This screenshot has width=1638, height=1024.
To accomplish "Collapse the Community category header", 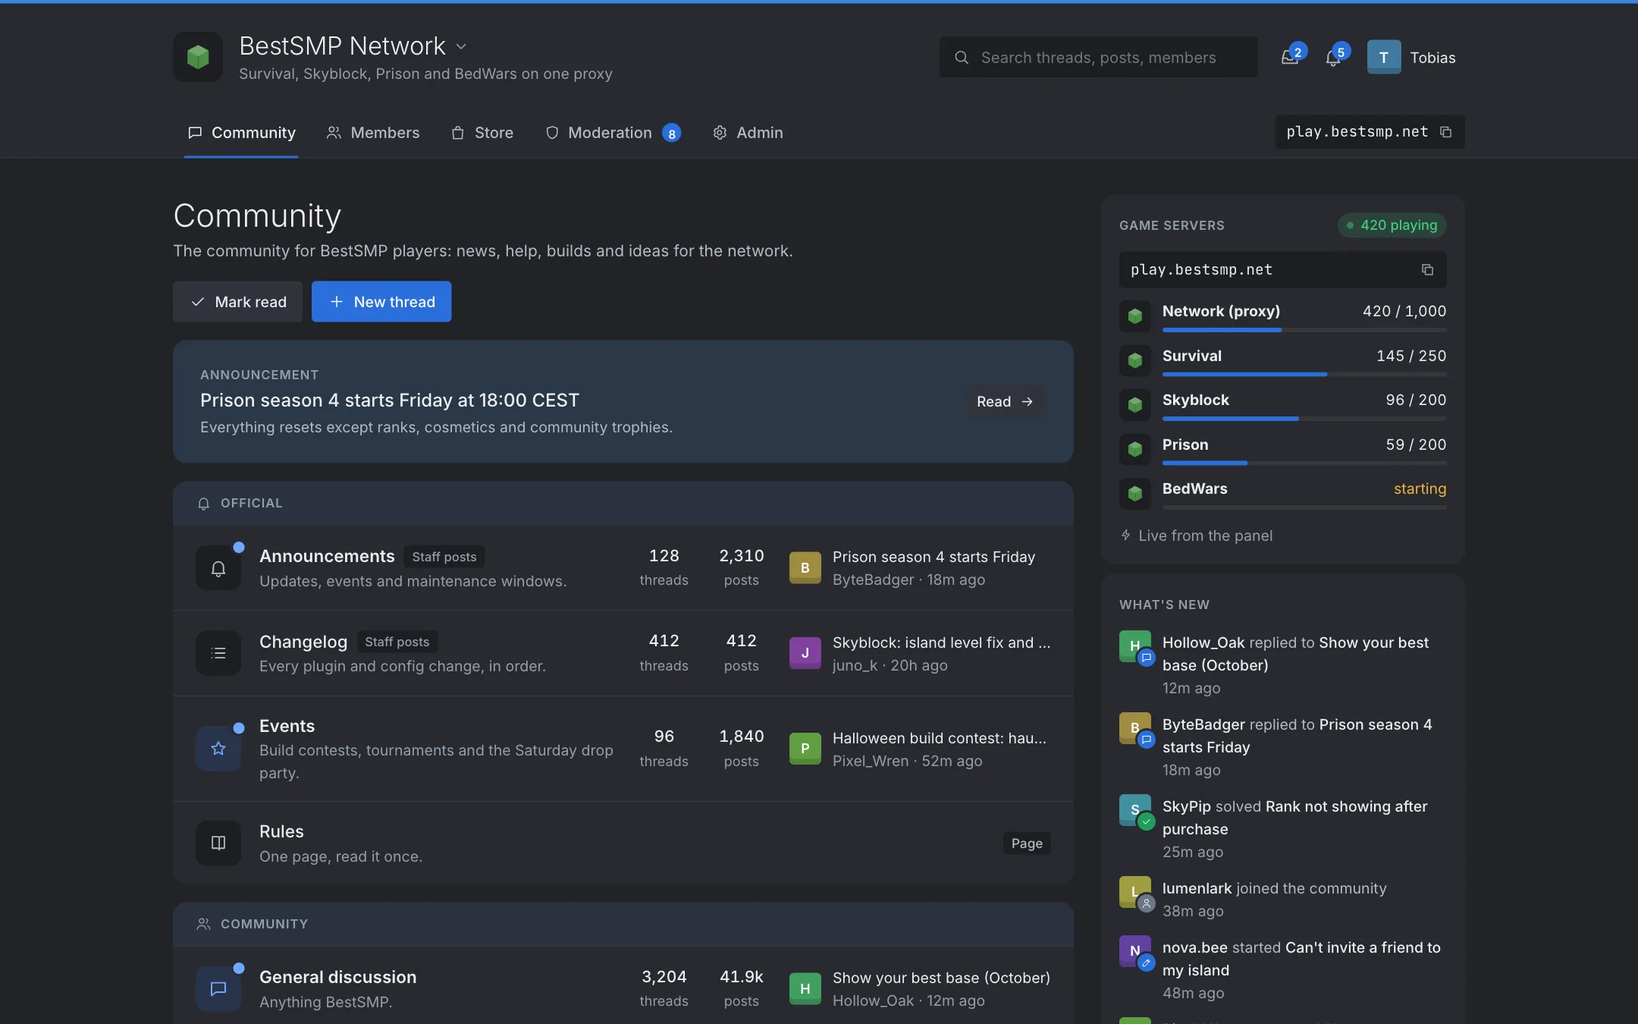I will pos(623,924).
